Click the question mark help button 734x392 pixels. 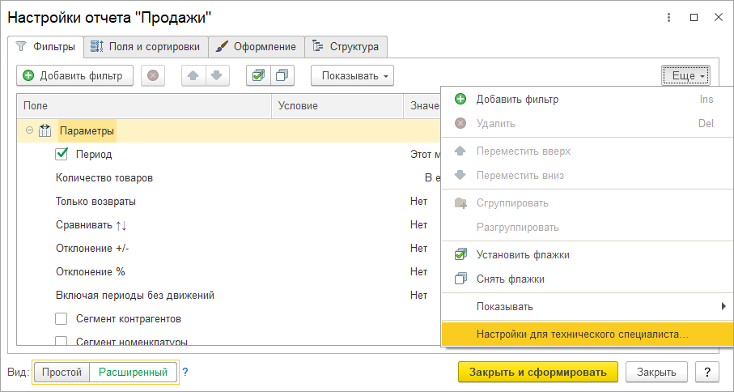[707, 372]
